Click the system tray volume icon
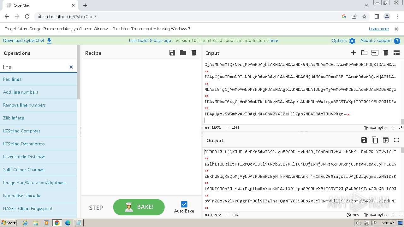The height and width of the screenshot is (227, 404). click(x=359, y=223)
